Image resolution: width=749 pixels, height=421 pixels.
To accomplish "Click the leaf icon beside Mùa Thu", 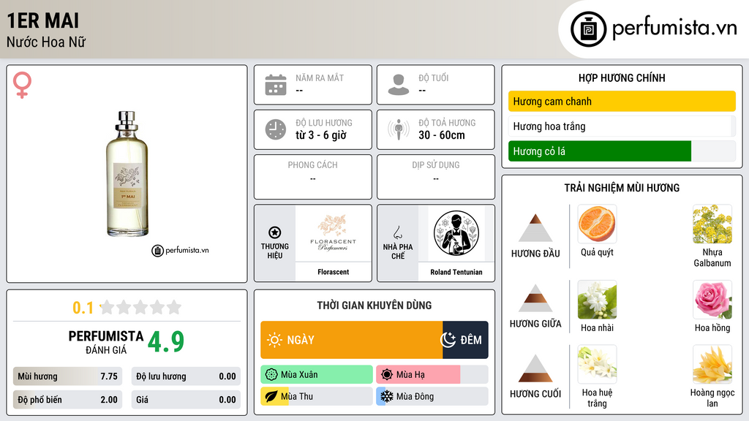I will [x=271, y=397].
